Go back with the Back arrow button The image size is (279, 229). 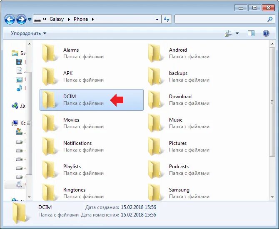click(x=10, y=20)
